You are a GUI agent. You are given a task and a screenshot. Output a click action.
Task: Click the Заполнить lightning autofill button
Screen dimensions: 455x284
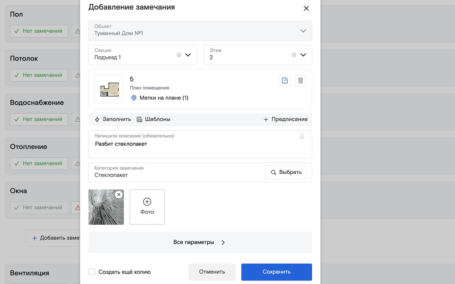coord(113,119)
